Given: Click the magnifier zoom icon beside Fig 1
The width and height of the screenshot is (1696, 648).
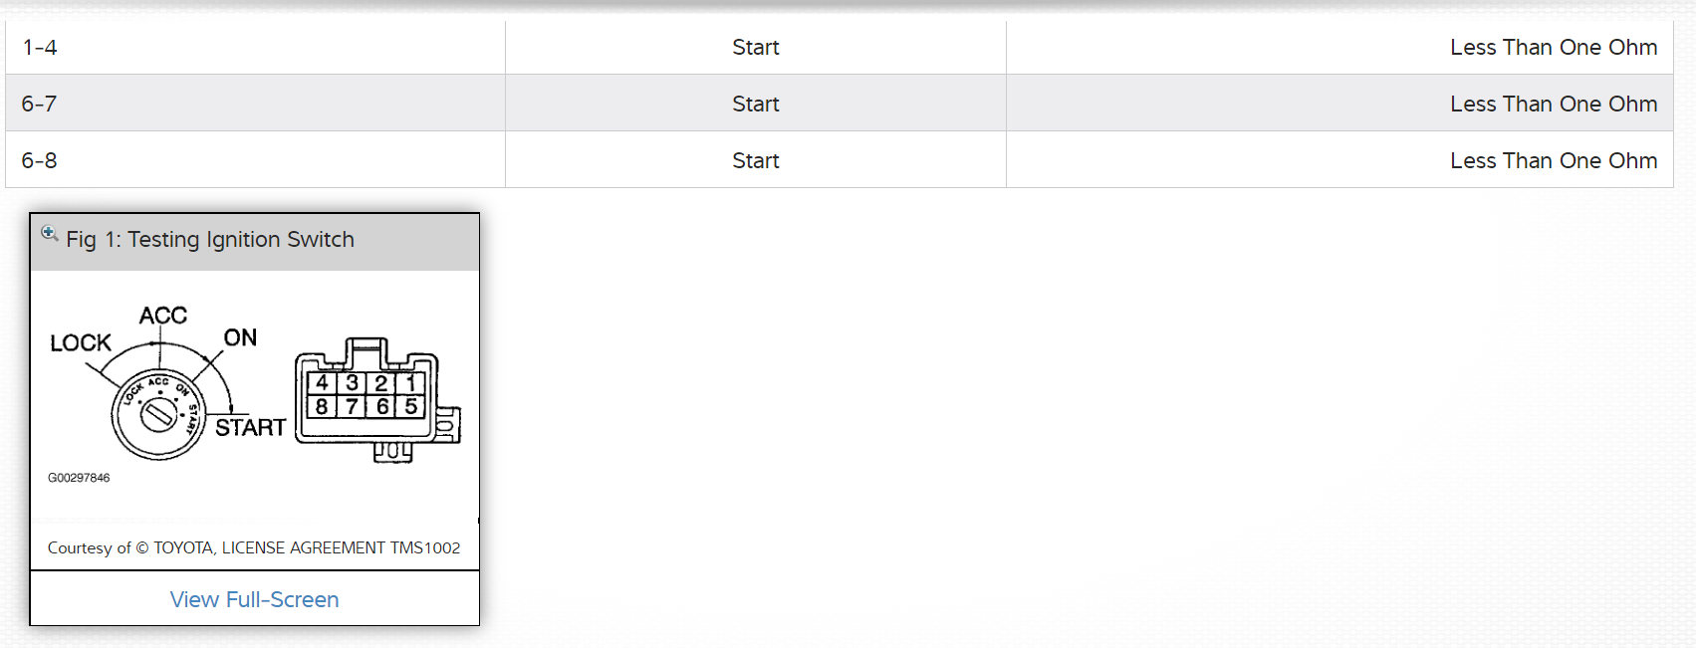Looking at the screenshot, I should point(49,234).
